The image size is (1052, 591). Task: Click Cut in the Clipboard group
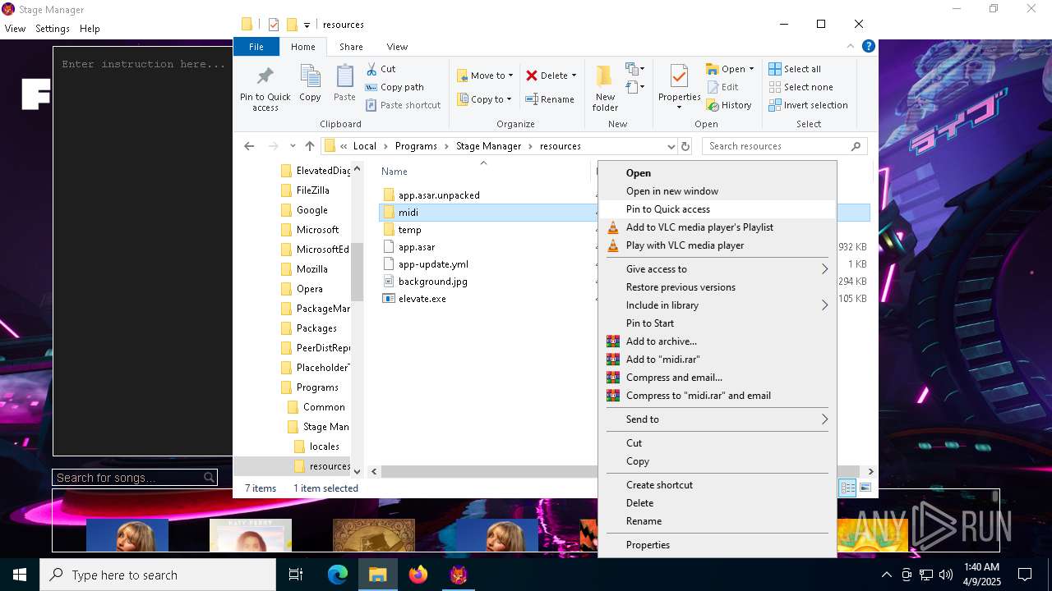click(x=381, y=69)
